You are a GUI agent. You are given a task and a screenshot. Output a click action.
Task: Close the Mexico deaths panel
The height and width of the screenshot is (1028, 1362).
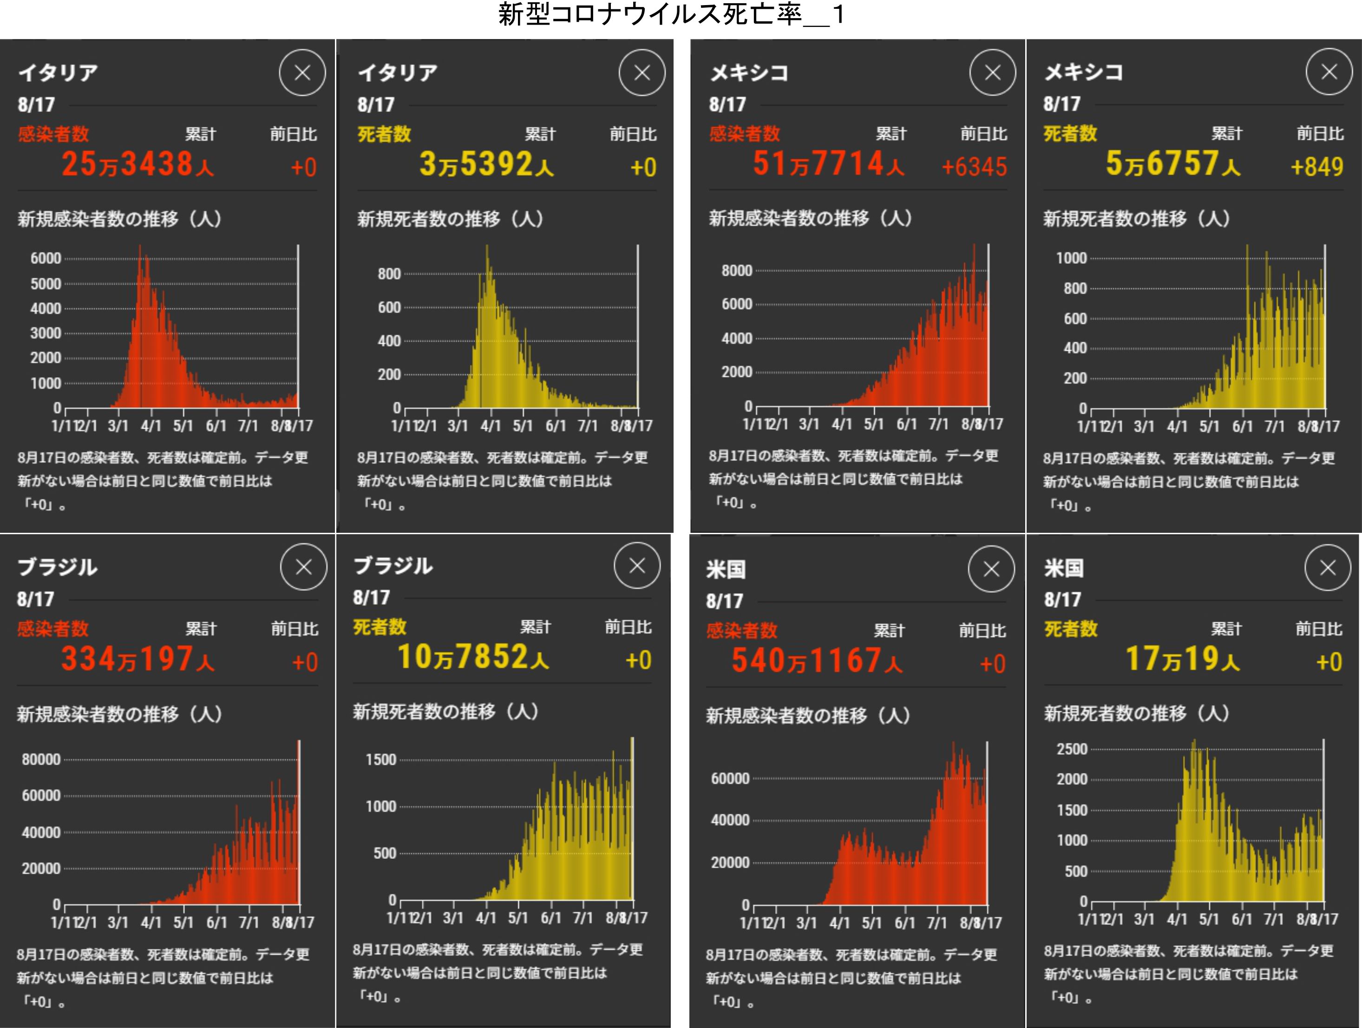pos(1329,72)
